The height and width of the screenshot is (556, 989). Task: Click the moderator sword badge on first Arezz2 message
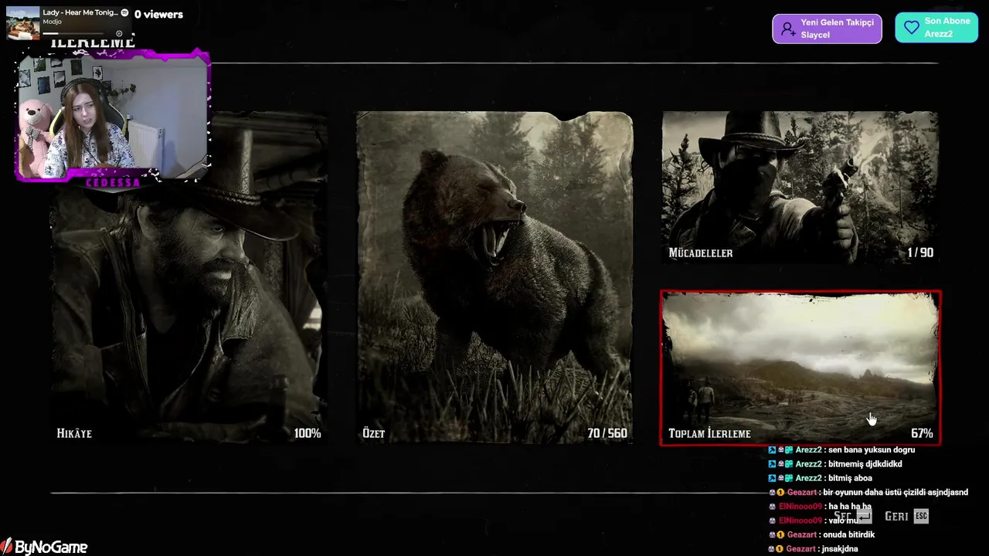[772, 449]
